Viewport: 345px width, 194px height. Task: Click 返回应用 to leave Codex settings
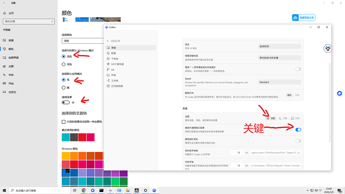click(114, 41)
